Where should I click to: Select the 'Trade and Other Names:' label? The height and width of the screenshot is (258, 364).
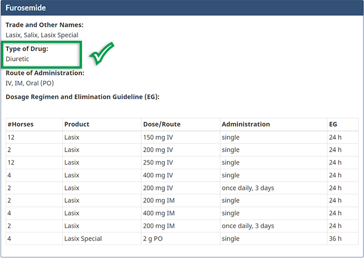pyautogui.click(x=44, y=25)
